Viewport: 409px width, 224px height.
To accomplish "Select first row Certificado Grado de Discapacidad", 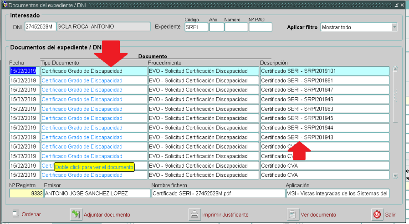I will (x=93, y=71).
